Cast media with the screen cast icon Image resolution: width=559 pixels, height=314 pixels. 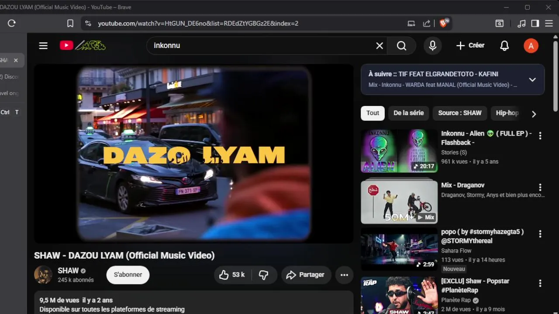pyautogui.click(x=411, y=24)
